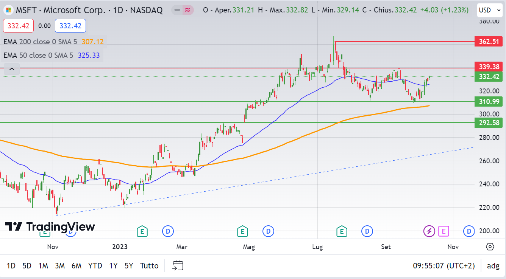Toggle the indicator values pill next to NASDAQ
This screenshot has height=279, width=506.
point(183,10)
